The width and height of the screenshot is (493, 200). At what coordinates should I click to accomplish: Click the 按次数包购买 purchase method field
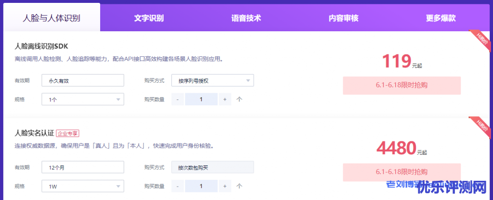pos(212,167)
